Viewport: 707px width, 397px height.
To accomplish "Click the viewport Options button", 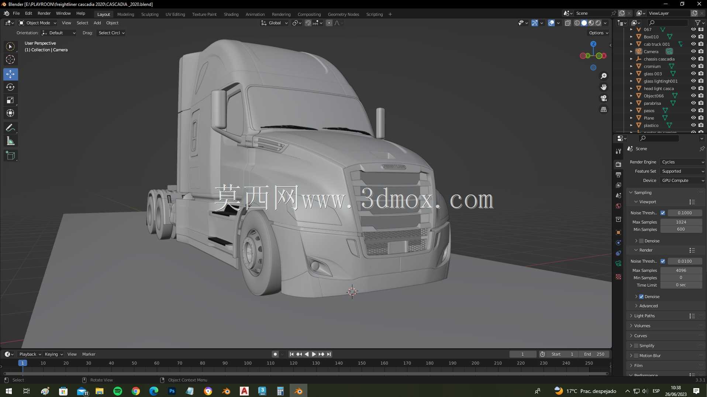I will [x=599, y=33].
